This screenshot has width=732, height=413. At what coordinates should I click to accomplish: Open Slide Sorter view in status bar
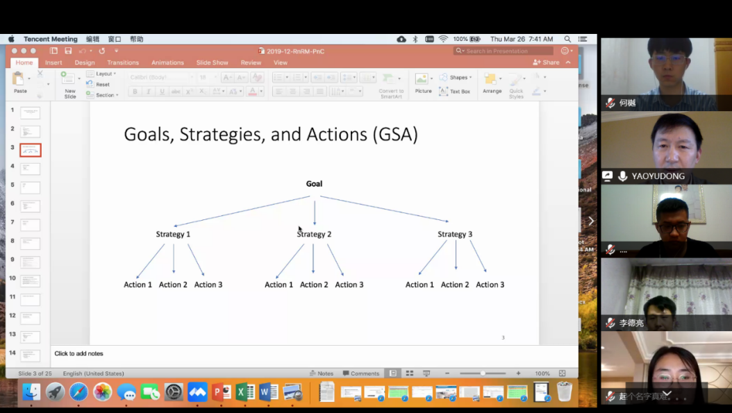point(410,373)
